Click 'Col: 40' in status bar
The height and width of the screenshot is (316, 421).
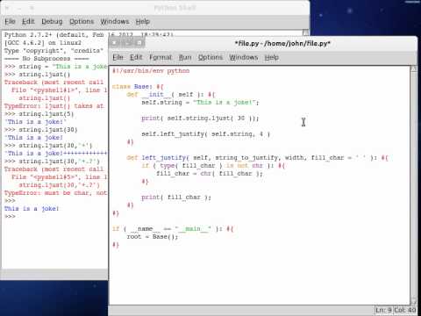click(x=405, y=310)
